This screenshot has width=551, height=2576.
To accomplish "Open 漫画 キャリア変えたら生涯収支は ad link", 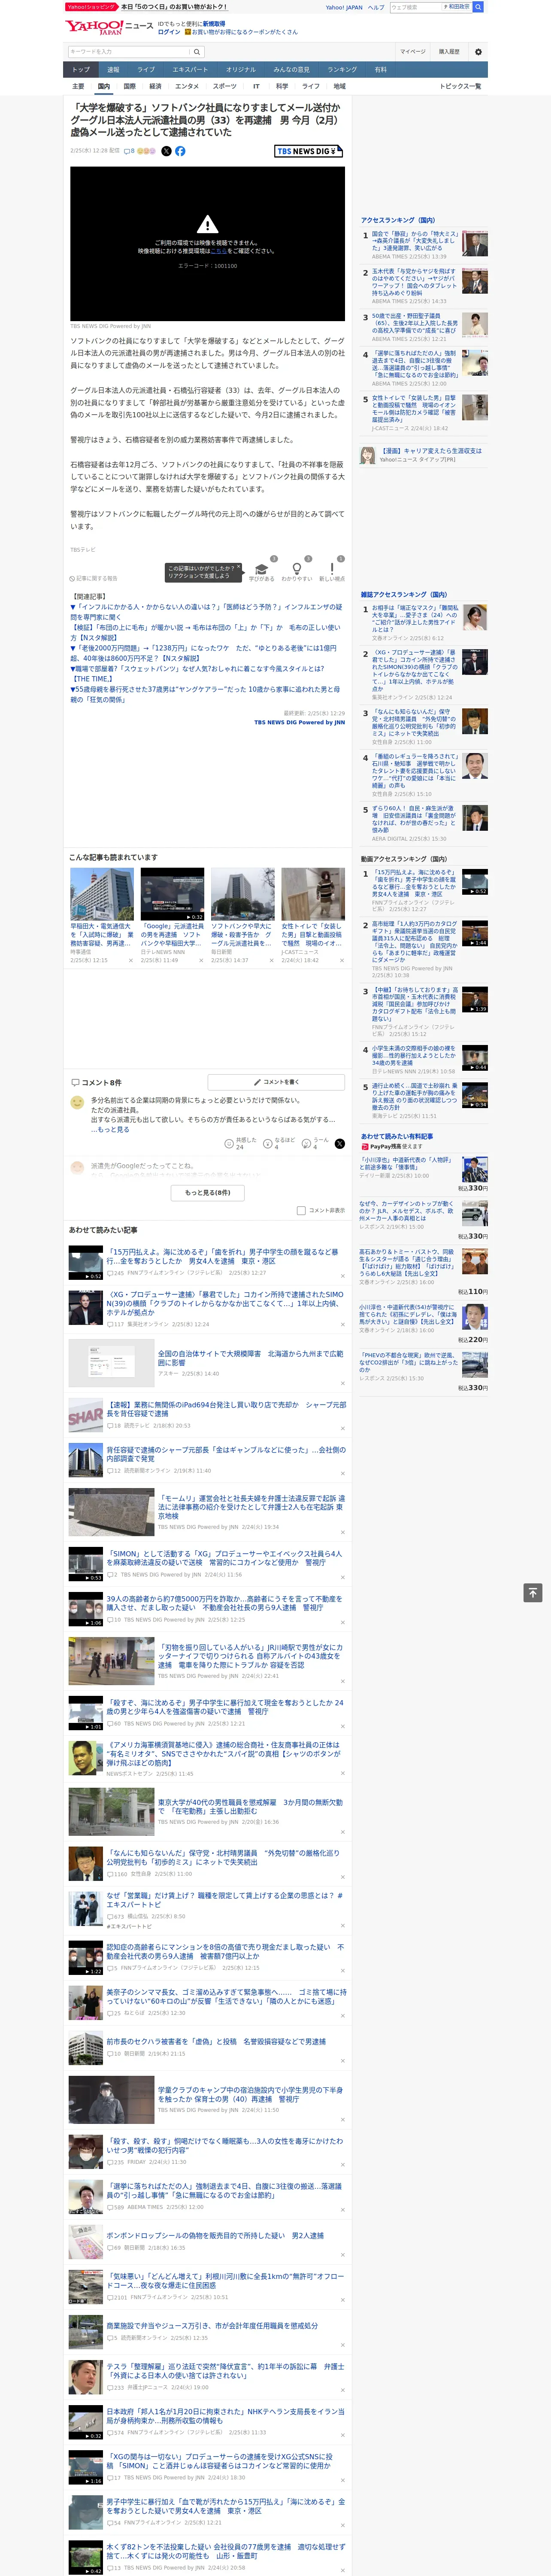I will click(431, 451).
